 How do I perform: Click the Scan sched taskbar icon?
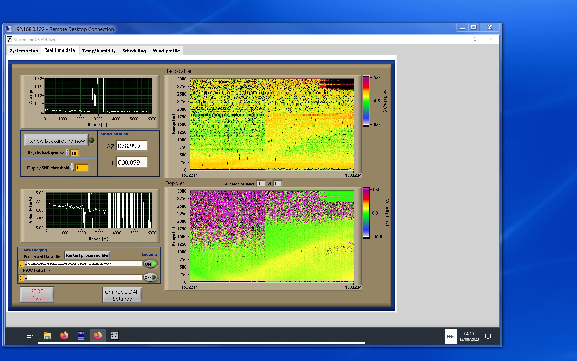[x=114, y=336]
